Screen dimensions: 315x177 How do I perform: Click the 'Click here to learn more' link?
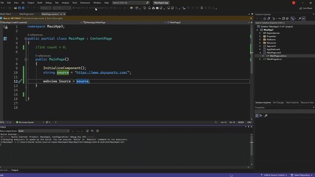tap(33, 18)
